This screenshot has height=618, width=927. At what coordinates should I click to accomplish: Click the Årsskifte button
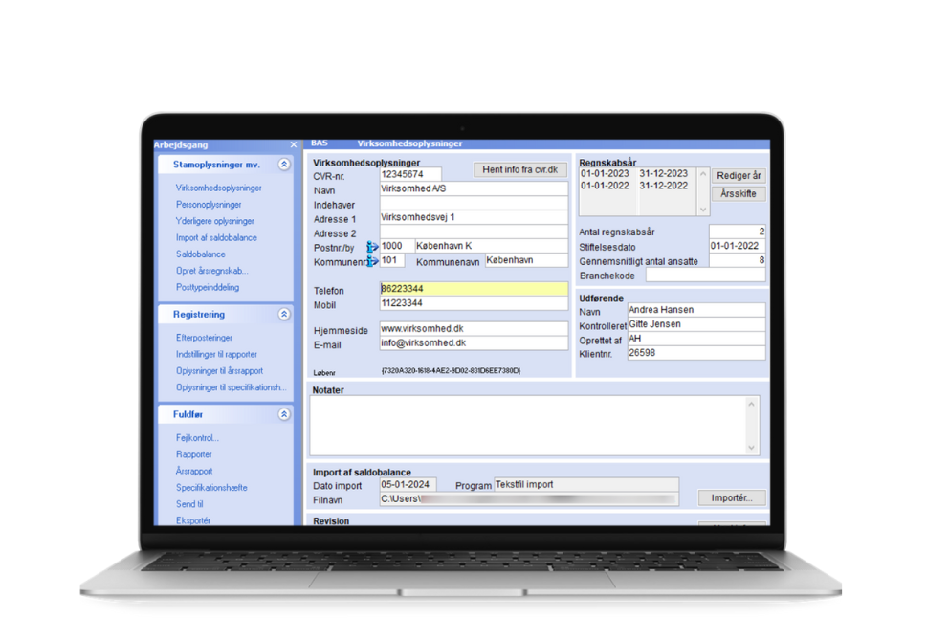click(739, 193)
